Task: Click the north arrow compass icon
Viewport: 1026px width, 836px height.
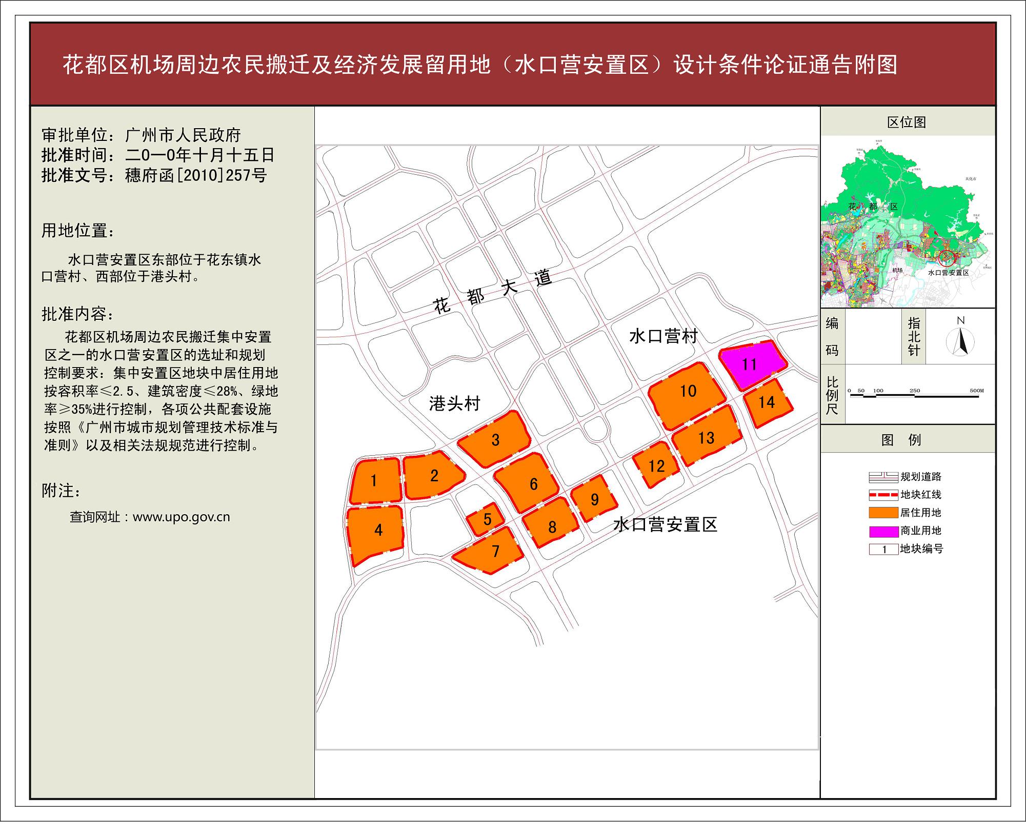Action: 960,341
